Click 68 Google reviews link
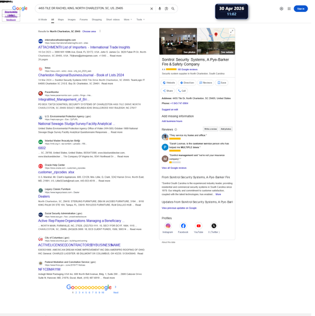 point(187,70)
